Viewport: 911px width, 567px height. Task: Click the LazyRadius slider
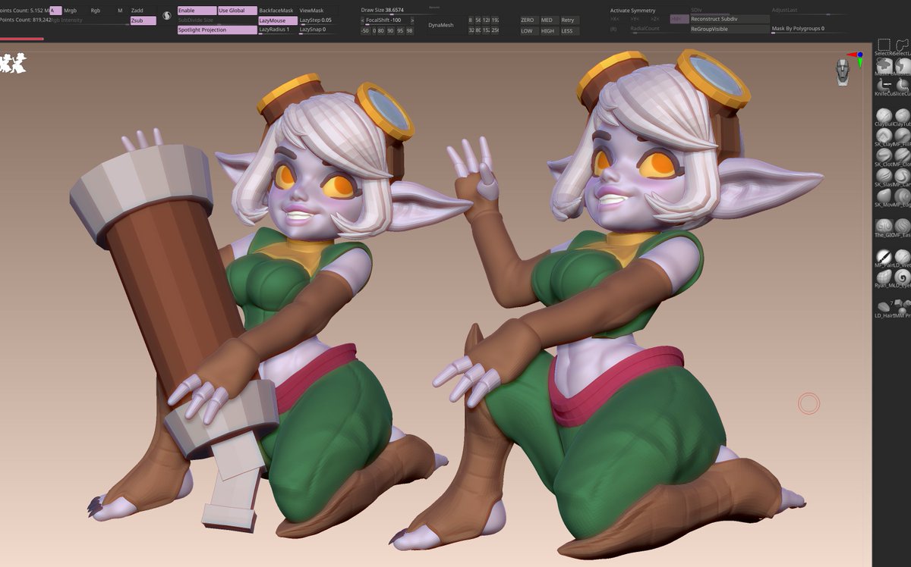[277, 30]
